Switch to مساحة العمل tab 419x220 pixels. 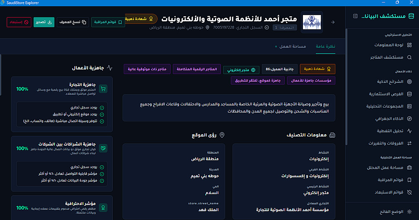click(x=290, y=46)
